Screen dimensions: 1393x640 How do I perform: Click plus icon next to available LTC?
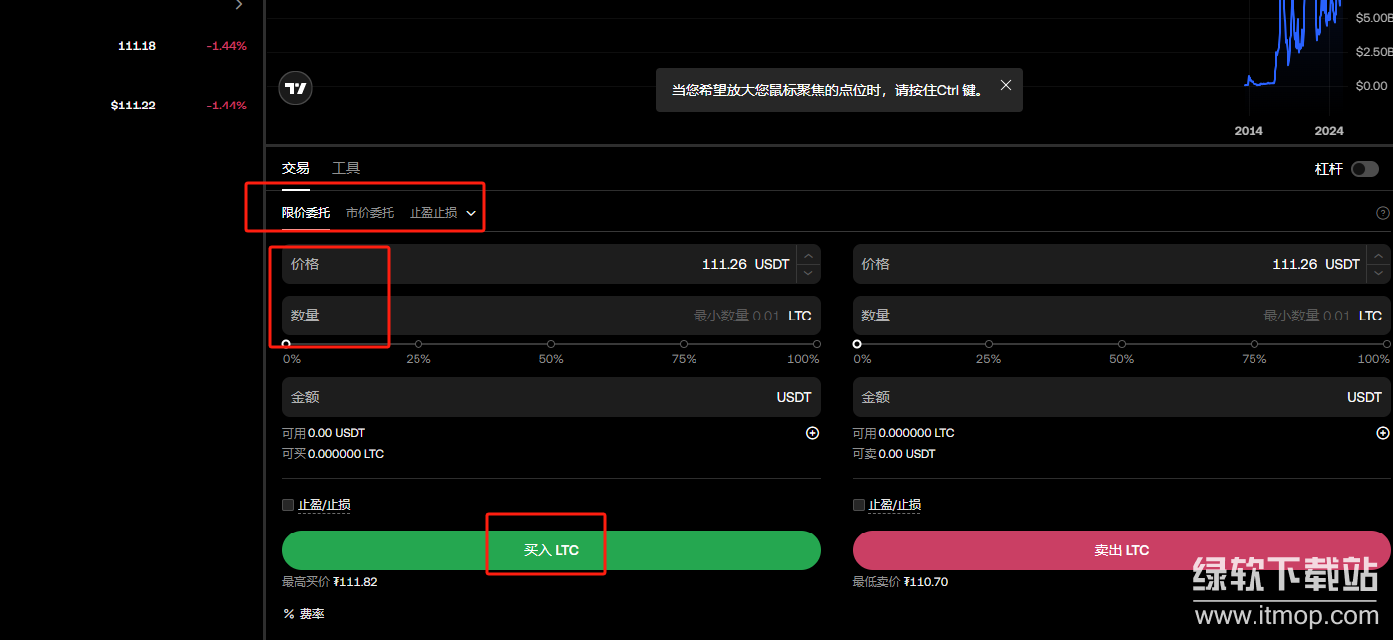coord(1382,433)
